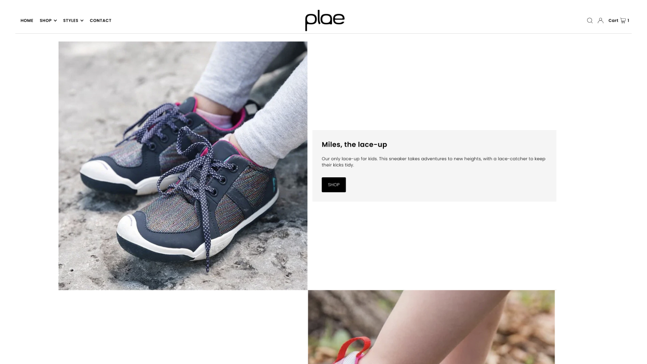The height and width of the screenshot is (364, 647).
Task: Click the shopping cart icon
Action: pos(623,21)
